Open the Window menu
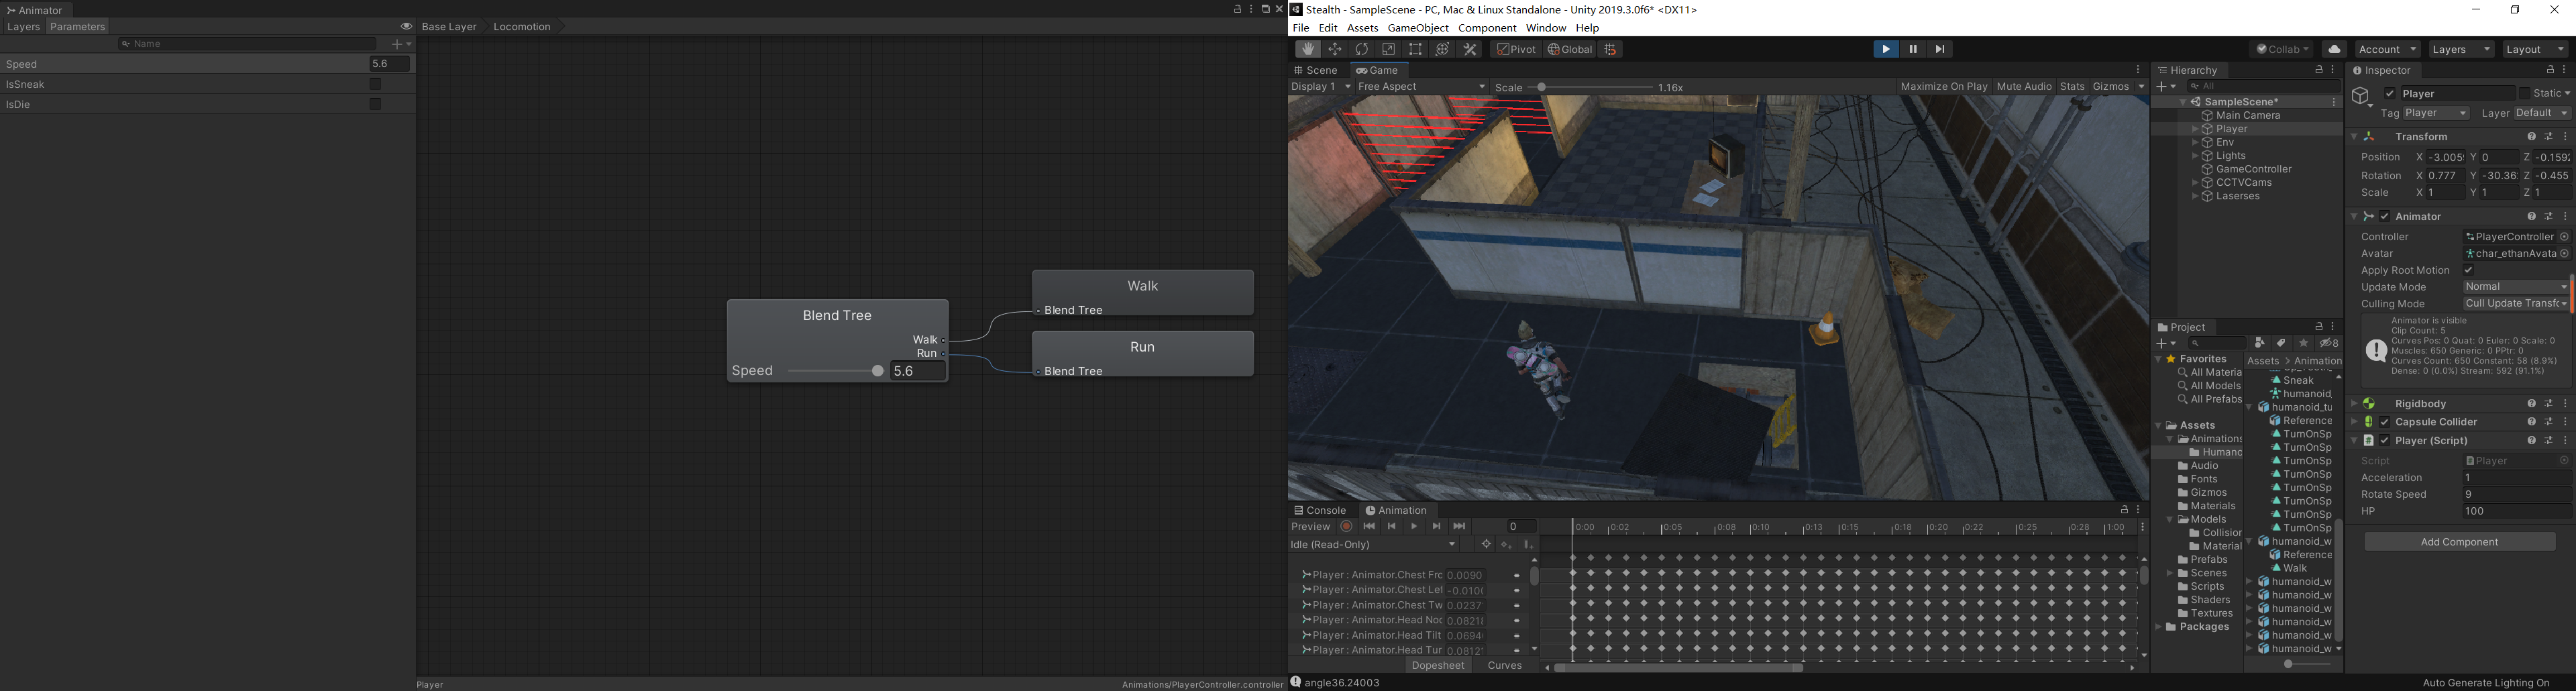 point(1545,28)
